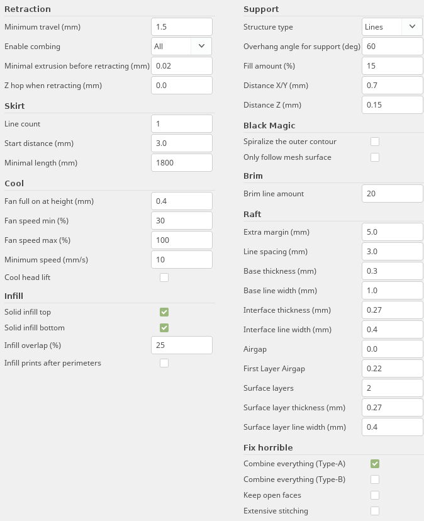Viewport: 424px width, 521px height.
Task: Check the Keep open faces option
Action: 375,495
